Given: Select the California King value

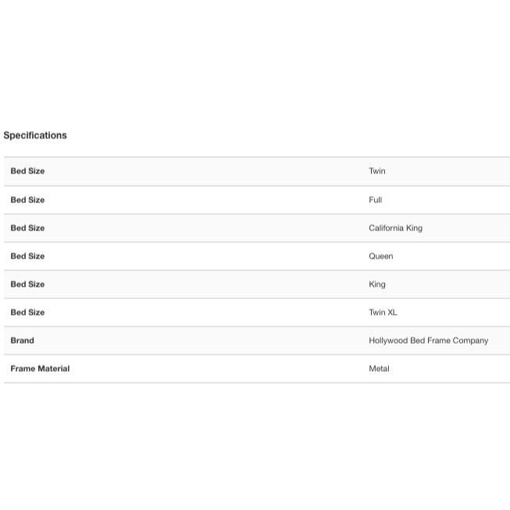Looking at the screenshot, I should tap(395, 228).
